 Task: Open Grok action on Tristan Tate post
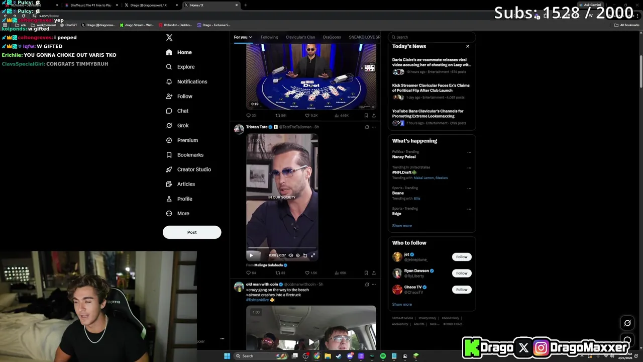pyautogui.click(x=367, y=127)
